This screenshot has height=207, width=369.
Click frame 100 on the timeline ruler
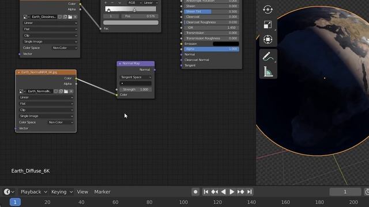183,202
